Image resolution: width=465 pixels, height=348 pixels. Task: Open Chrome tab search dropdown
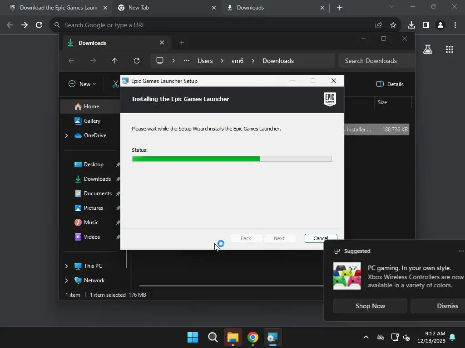tap(391, 6)
